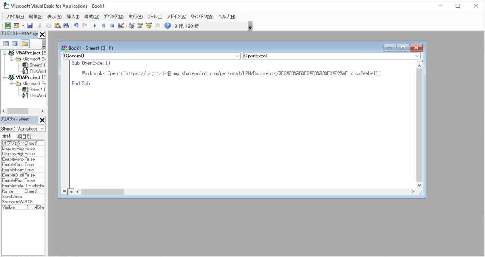Select the StandardW property value 8.08
485x257 pixels.
[34, 202]
